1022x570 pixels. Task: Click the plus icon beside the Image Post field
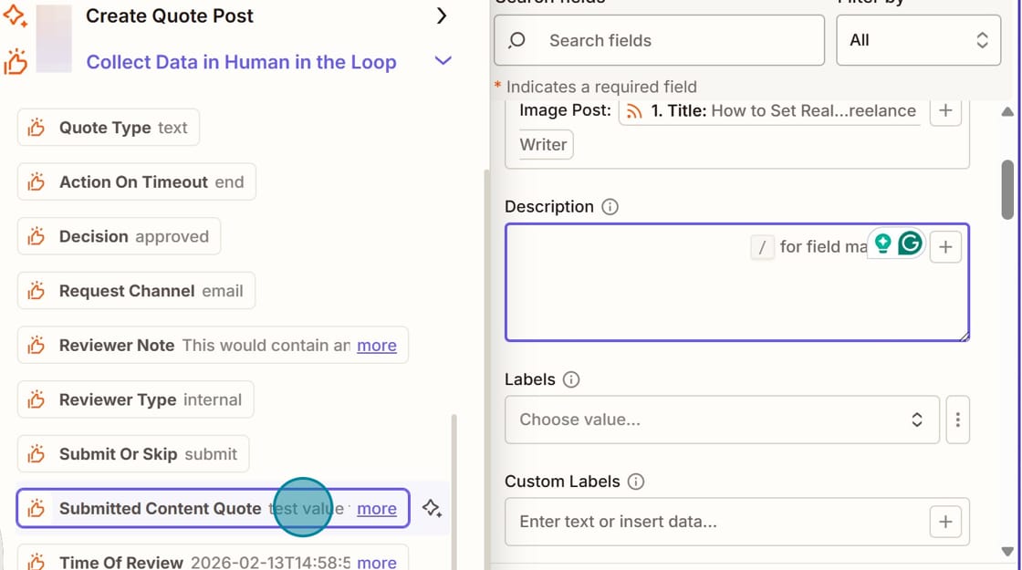pos(945,110)
